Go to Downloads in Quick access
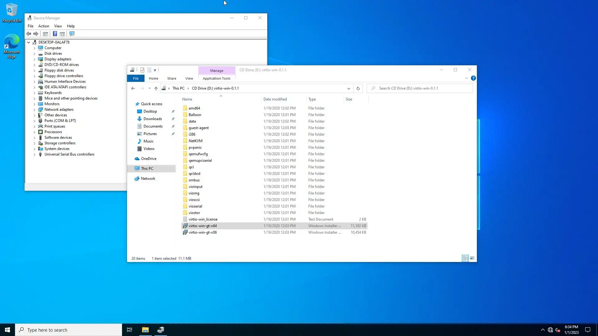Viewport: 598px width, 336px height. (153, 119)
